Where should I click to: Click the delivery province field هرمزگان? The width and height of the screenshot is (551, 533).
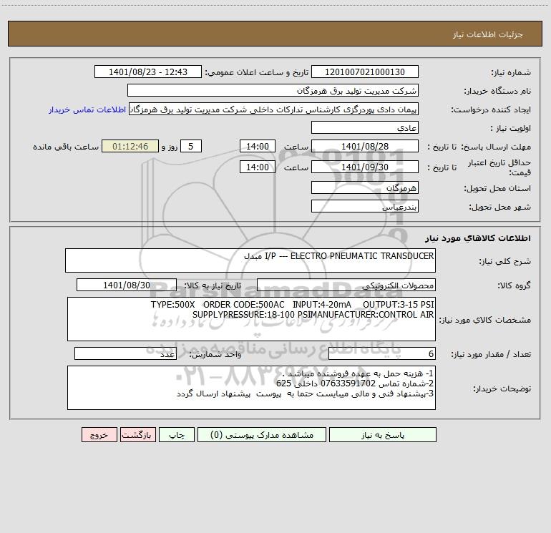coord(365,188)
